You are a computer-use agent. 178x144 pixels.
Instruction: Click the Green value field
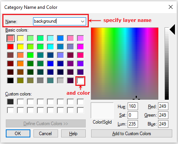(163, 115)
